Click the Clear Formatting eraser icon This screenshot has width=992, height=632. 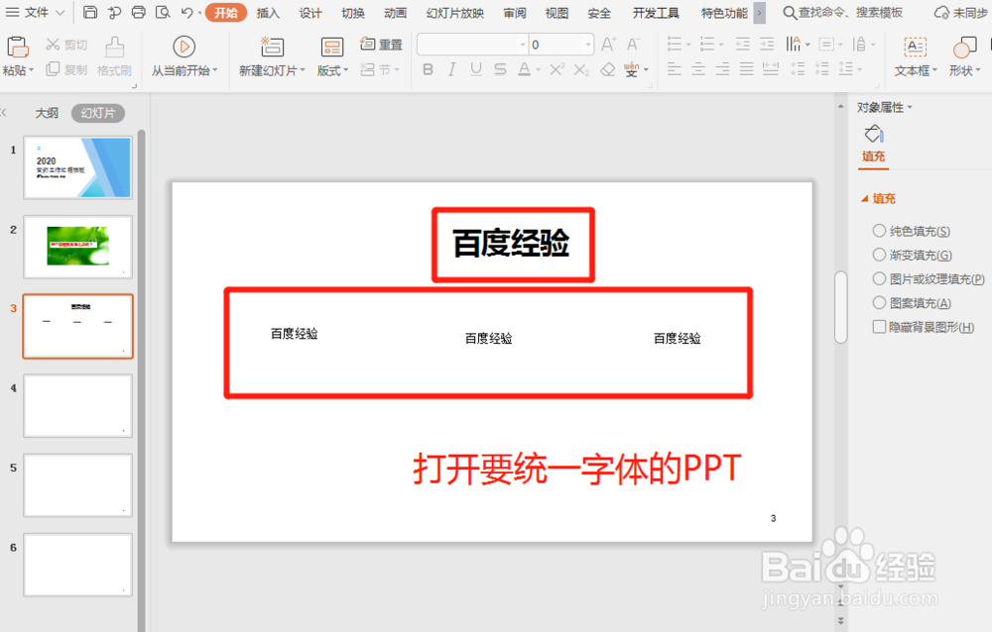tap(607, 69)
